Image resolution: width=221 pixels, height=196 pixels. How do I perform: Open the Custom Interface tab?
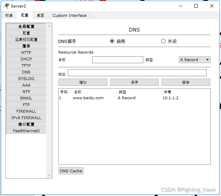coord(69,15)
